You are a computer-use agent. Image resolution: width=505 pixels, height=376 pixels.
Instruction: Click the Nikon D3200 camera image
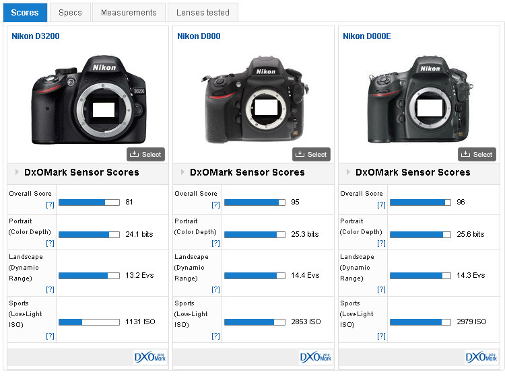click(88, 98)
